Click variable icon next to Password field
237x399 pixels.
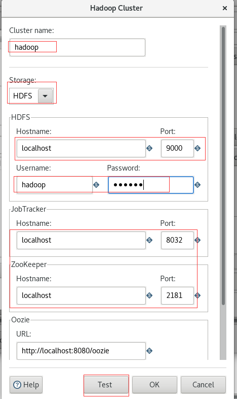[x=197, y=185]
